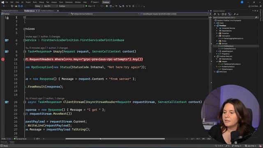Open the Search box in title bar
This screenshot has width=263, height=148.
(95, 2)
